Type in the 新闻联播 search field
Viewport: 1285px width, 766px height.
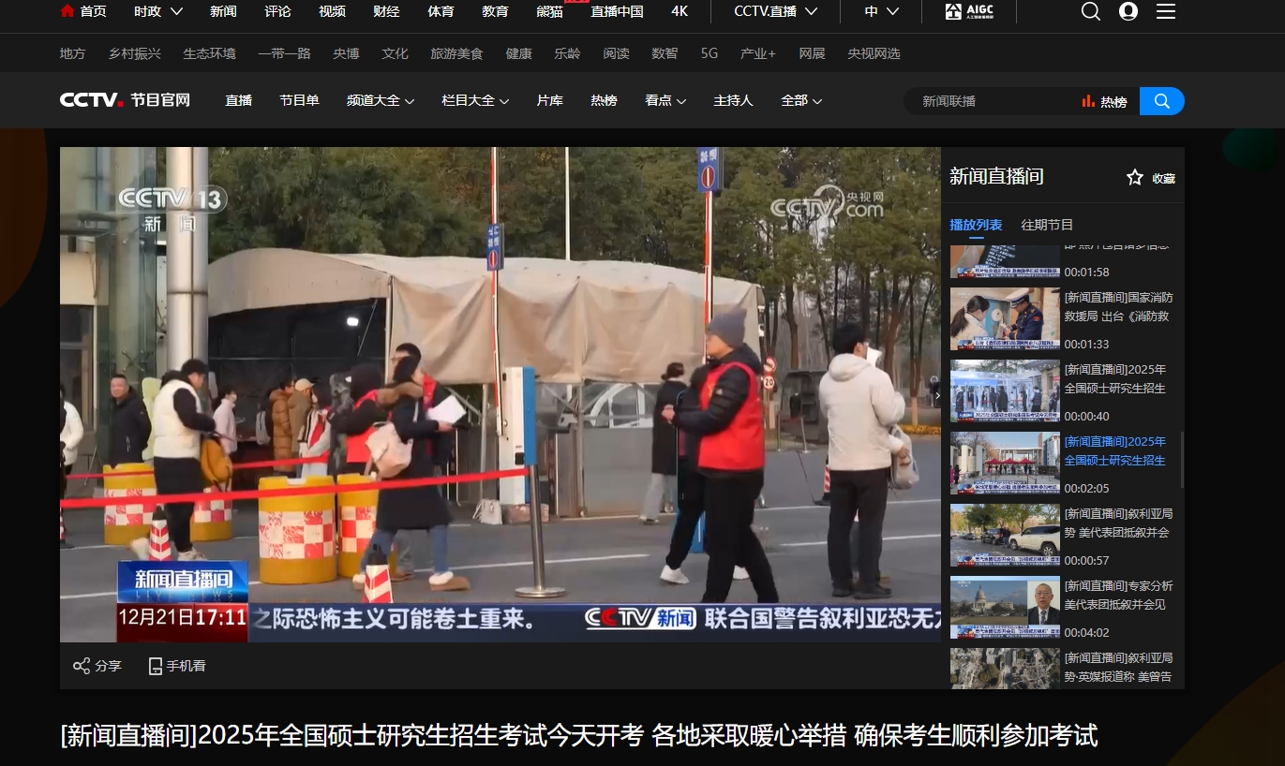(x=994, y=101)
